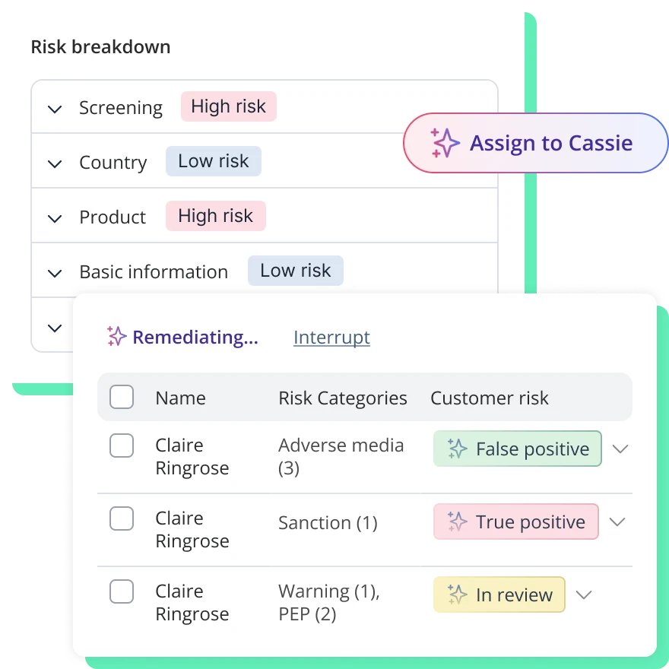
Task: Click the Interrupt link
Action: [331, 338]
